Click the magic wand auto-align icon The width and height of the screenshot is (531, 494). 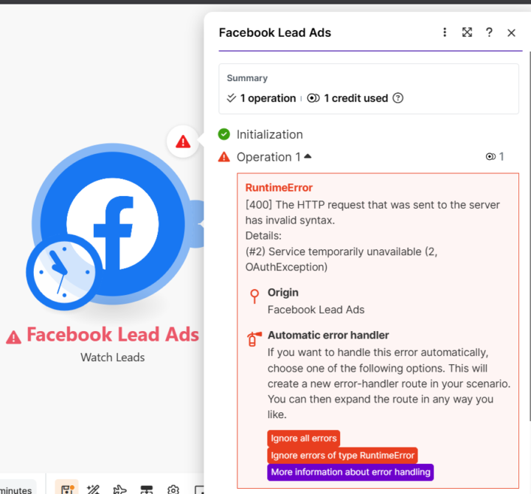pyautogui.click(x=93, y=490)
